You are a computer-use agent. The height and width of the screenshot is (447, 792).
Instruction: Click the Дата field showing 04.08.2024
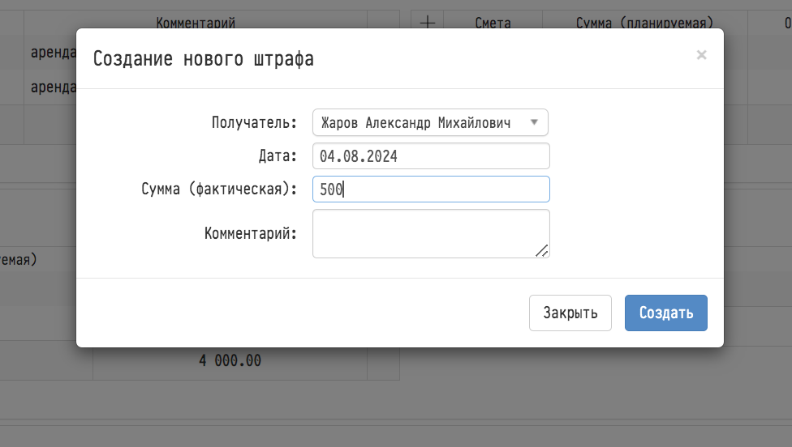click(430, 156)
